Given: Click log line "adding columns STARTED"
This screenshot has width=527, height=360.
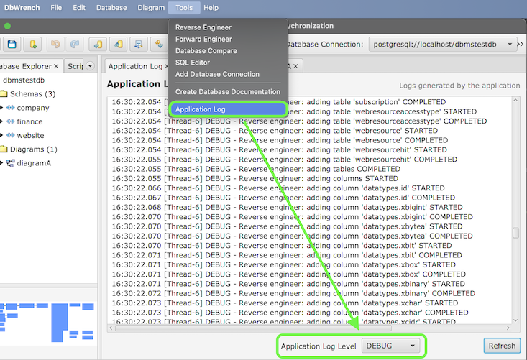Looking at the screenshot, I should (x=255, y=179).
